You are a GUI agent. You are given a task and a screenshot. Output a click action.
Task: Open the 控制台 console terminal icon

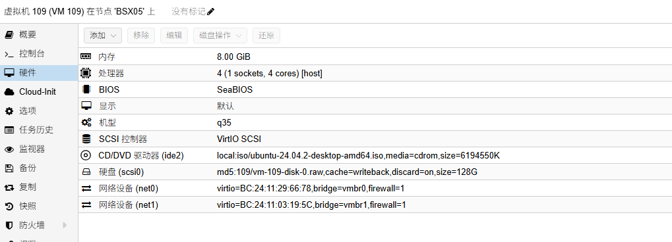tap(9, 54)
